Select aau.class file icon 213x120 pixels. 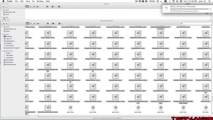pyautogui.click(x=70, y=108)
